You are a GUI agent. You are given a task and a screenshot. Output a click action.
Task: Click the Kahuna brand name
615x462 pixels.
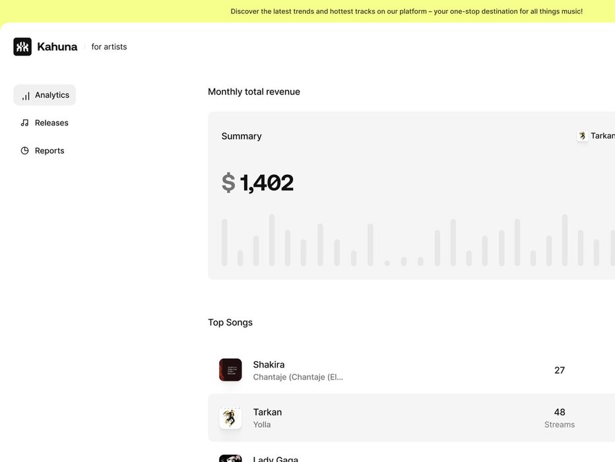tap(57, 47)
